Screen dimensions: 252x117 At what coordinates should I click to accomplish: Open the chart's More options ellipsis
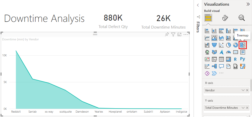coord(186,34)
